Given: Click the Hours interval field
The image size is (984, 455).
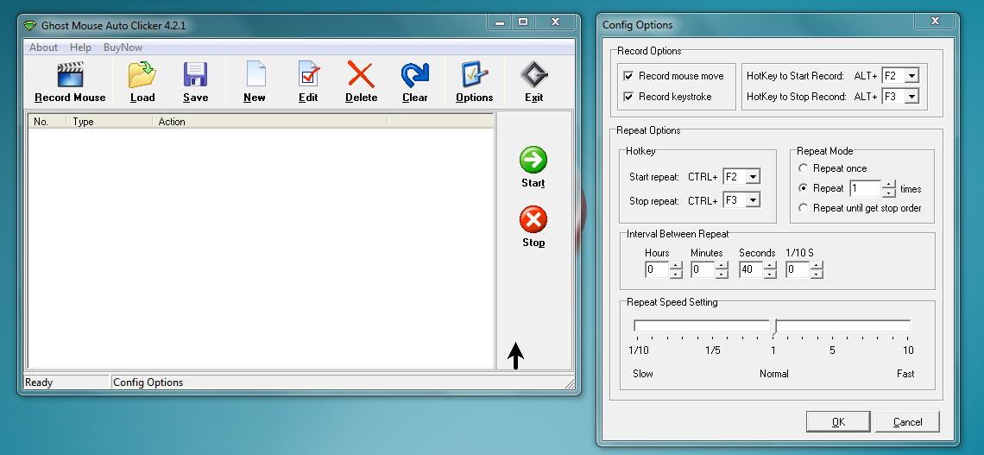Looking at the screenshot, I should pyautogui.click(x=657, y=270).
